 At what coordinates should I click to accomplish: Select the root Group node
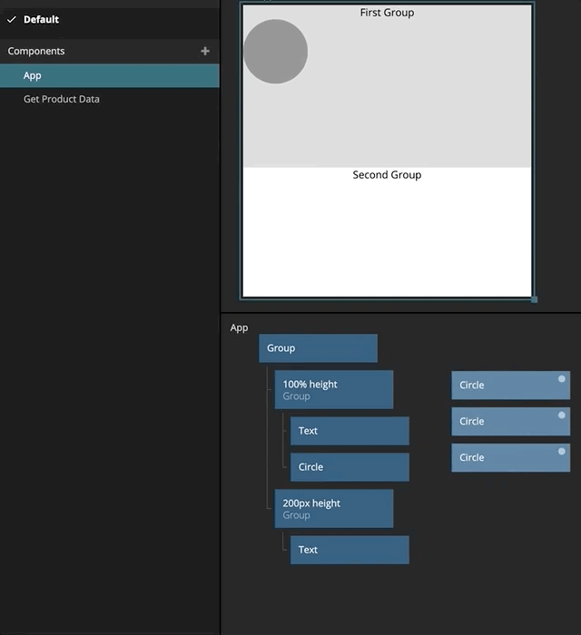pos(317,348)
